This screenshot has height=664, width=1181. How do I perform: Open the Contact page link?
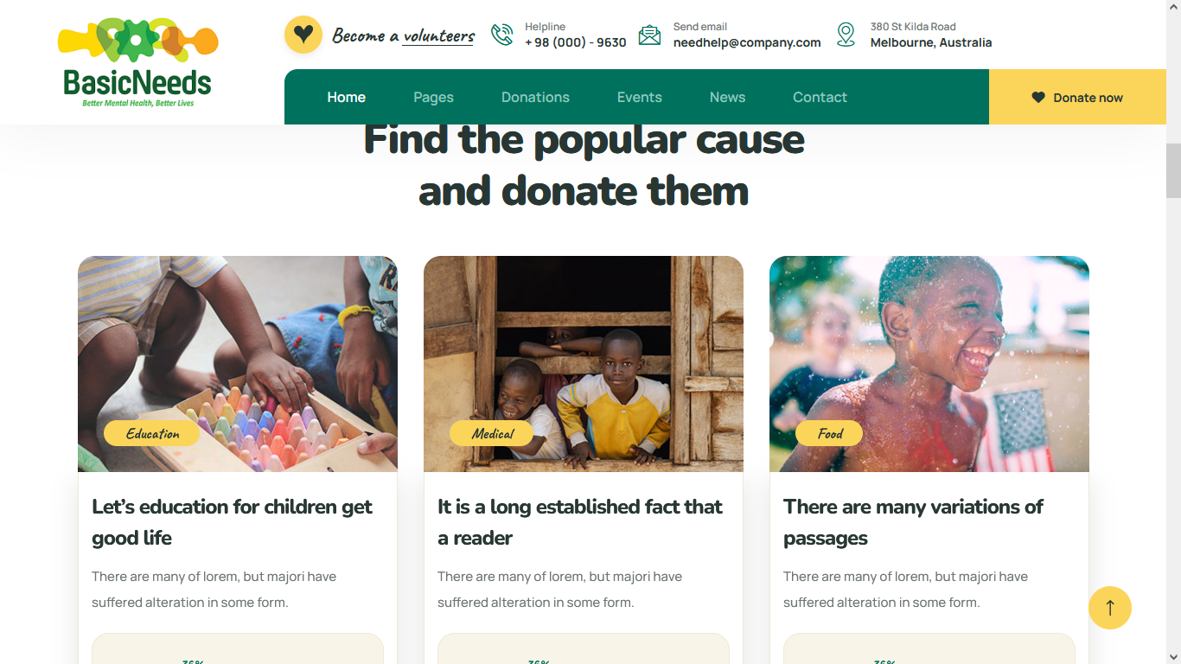[x=820, y=97]
